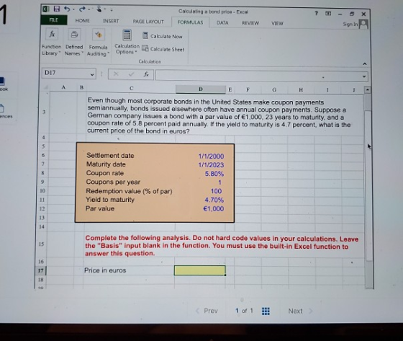This screenshot has width=403, height=341.
Task: Open Calculation Options menu
Action: [x=127, y=42]
